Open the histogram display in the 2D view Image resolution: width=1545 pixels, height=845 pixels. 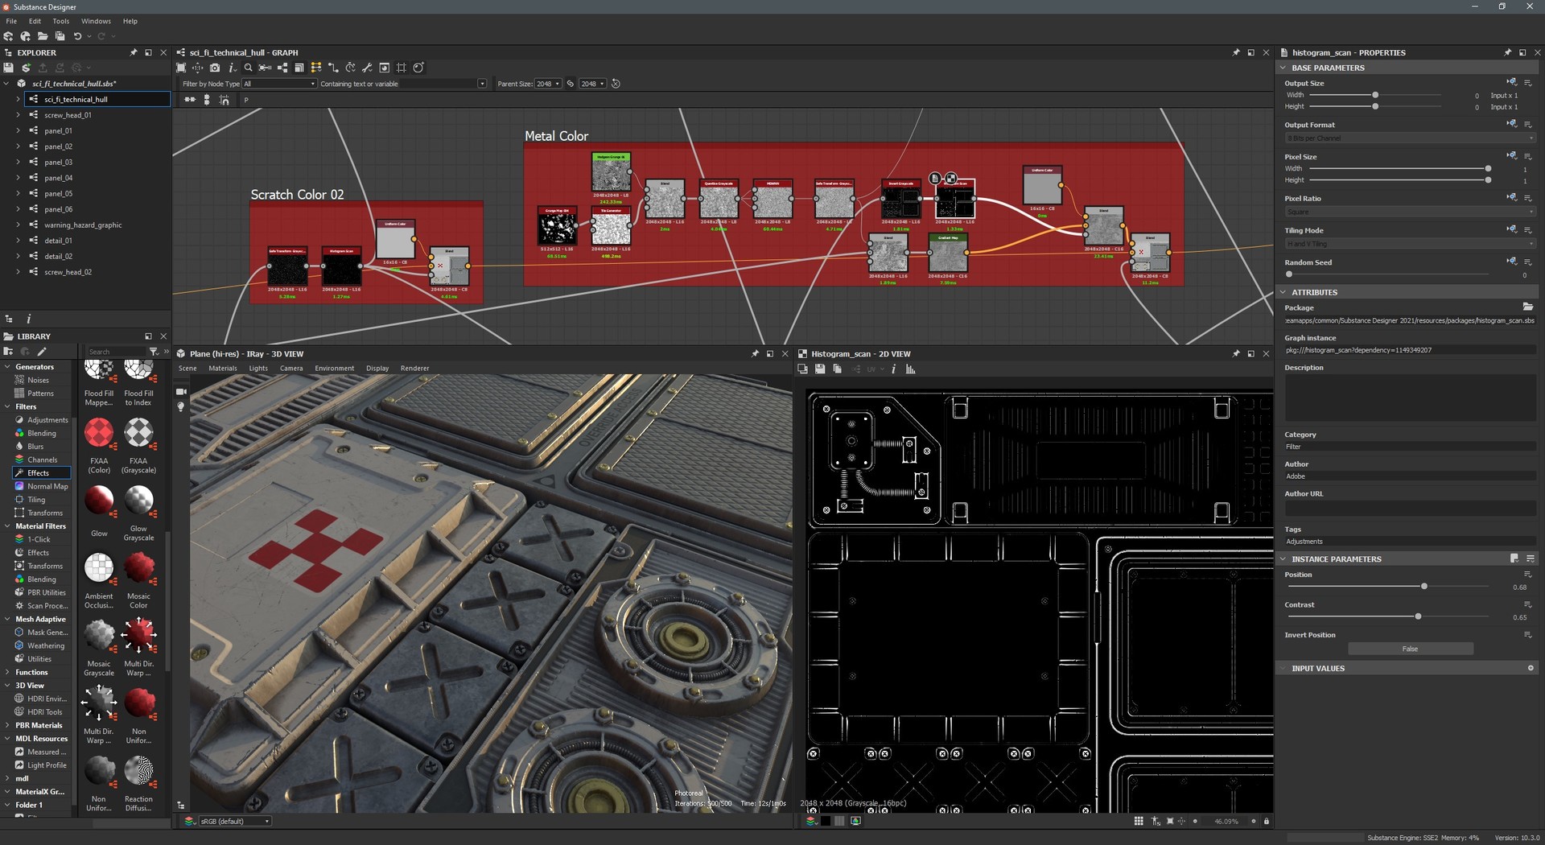(x=910, y=369)
